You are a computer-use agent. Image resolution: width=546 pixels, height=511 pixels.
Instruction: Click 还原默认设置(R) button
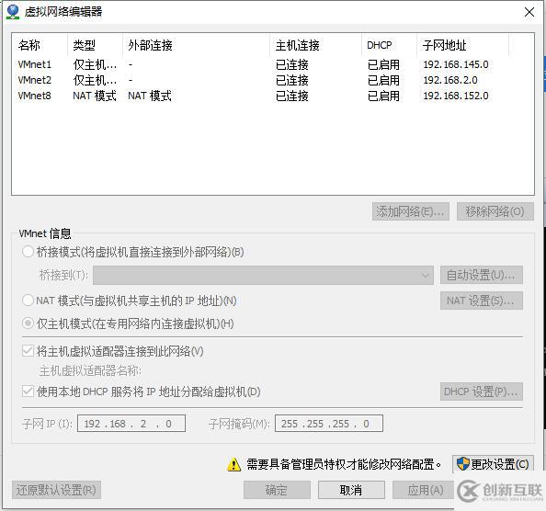point(56,490)
